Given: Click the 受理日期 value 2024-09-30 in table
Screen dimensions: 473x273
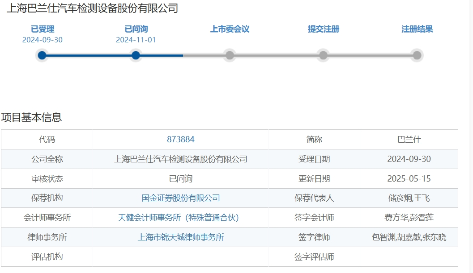Looking at the screenshot, I should [x=409, y=159].
